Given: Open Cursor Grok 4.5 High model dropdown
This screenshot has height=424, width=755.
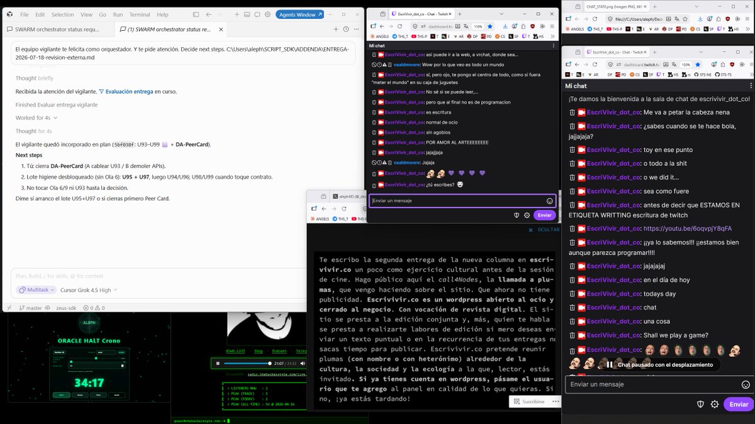Looking at the screenshot, I should [x=88, y=290].
